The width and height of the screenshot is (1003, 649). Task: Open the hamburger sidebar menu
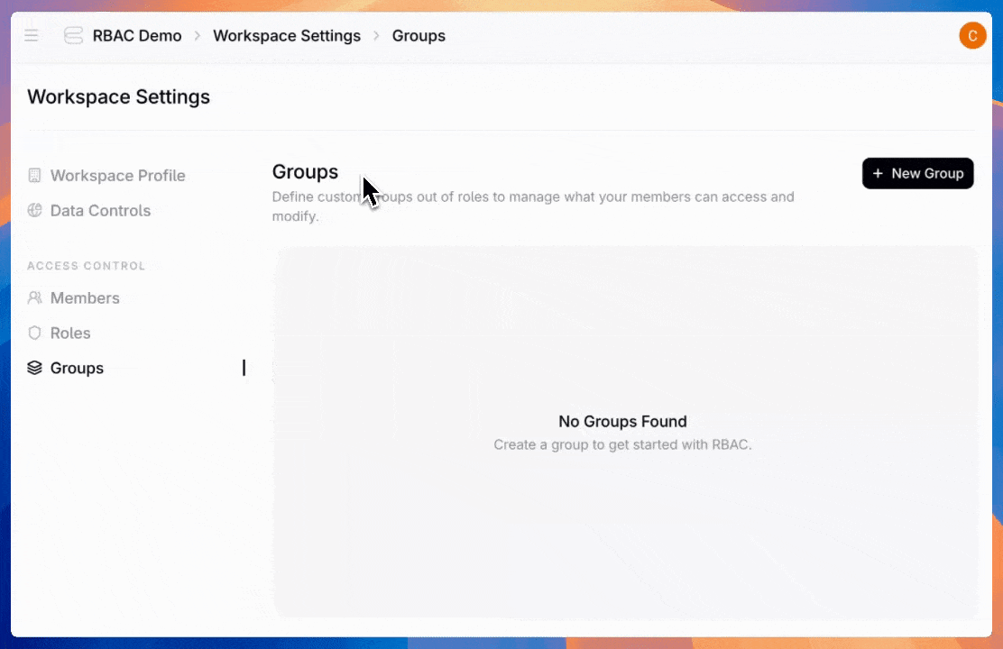coord(32,36)
